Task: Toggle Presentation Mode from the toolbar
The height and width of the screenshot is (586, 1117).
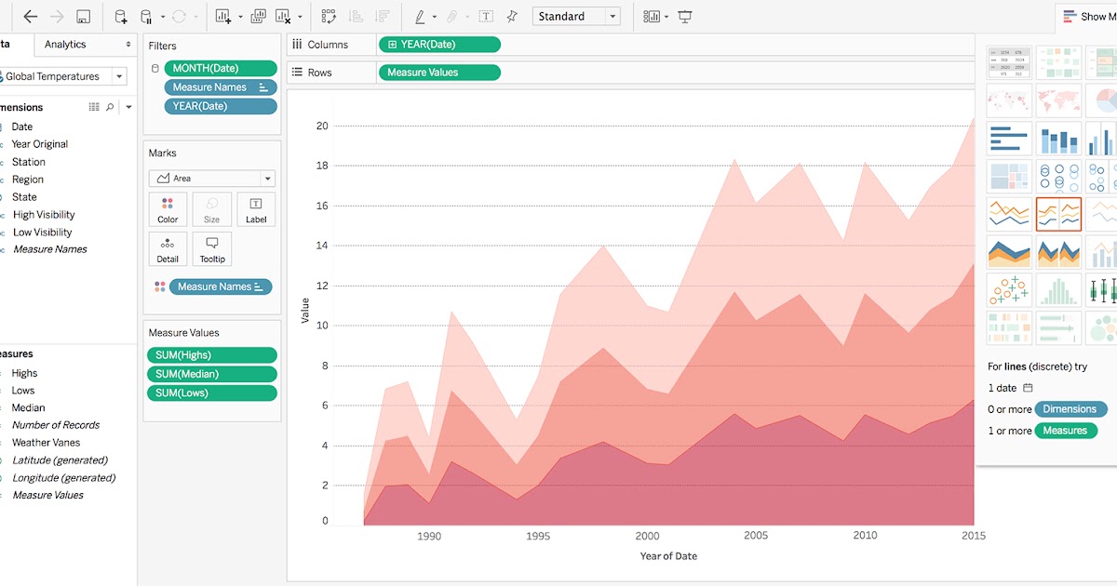Action: (x=684, y=16)
